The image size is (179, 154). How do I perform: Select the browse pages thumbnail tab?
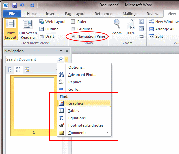(x=18, y=70)
